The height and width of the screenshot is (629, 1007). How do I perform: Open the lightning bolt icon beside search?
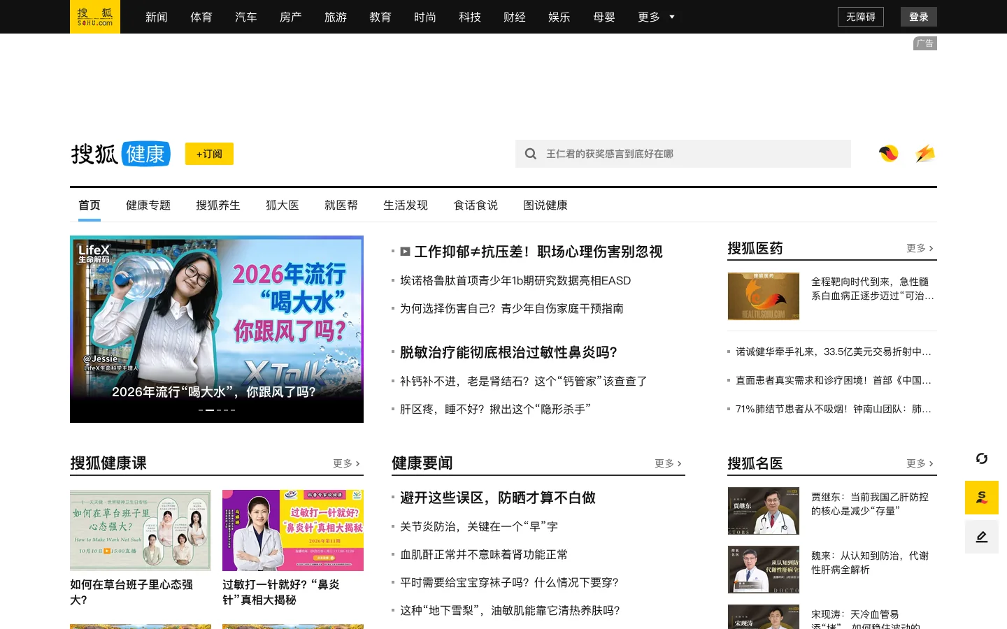(x=925, y=154)
